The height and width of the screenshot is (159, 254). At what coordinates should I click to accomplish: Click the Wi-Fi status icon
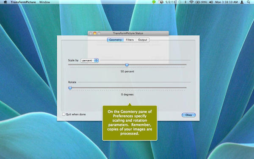[x=191, y=2]
